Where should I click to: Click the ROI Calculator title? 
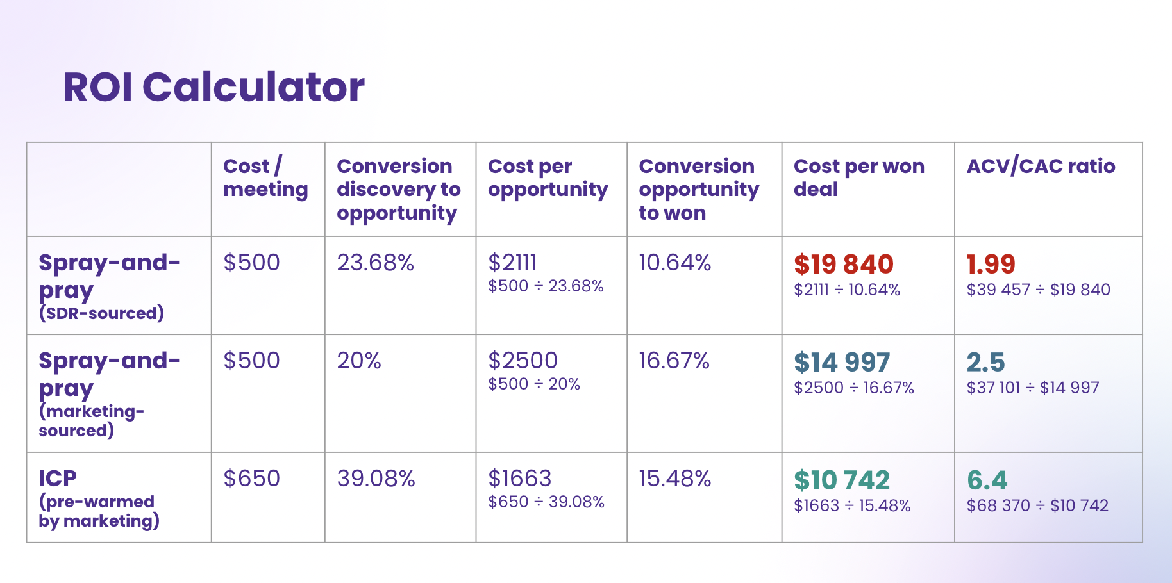point(213,87)
